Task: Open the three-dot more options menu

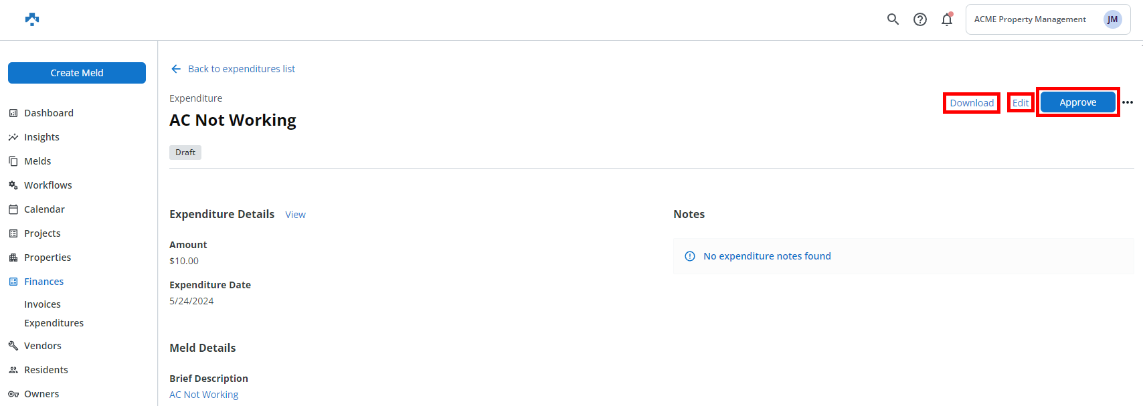Action: coord(1128,102)
